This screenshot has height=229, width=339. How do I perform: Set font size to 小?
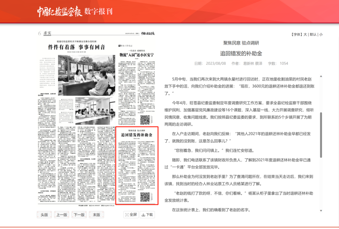(x=321, y=34)
